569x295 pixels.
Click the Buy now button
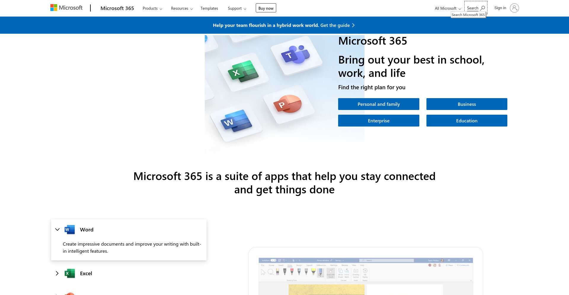(266, 8)
